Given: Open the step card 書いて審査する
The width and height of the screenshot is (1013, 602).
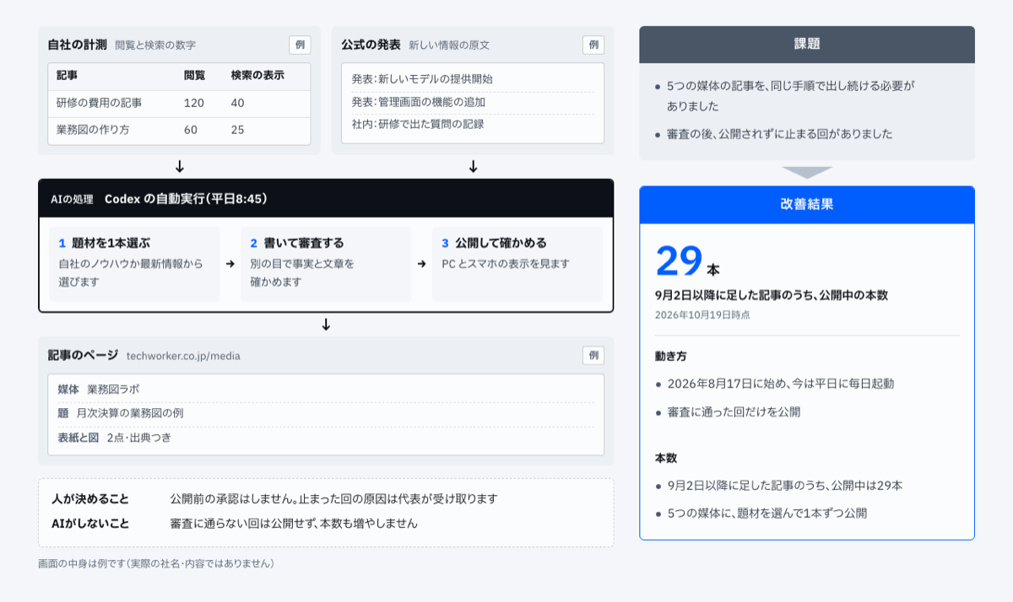Looking at the screenshot, I should point(326,264).
